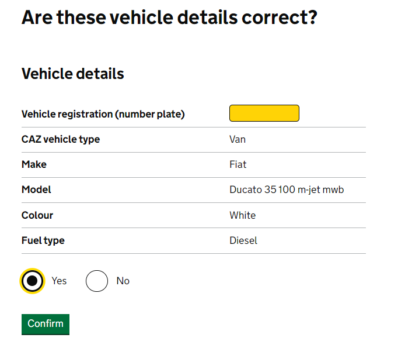Select the No radio button

pos(97,281)
